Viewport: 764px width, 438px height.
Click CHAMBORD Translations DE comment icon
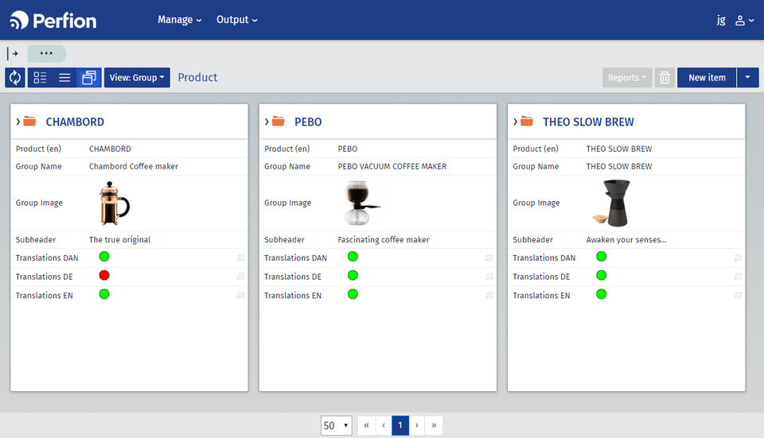pyautogui.click(x=240, y=277)
